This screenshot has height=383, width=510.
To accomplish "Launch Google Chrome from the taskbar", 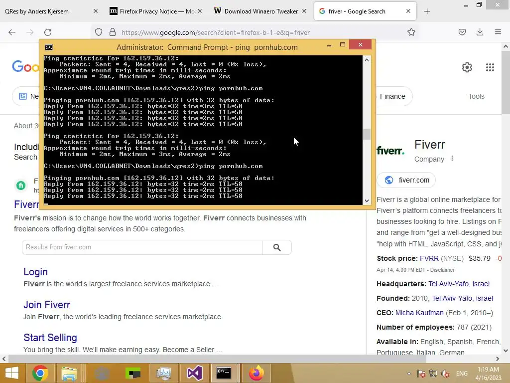I will pyautogui.click(x=40, y=373).
